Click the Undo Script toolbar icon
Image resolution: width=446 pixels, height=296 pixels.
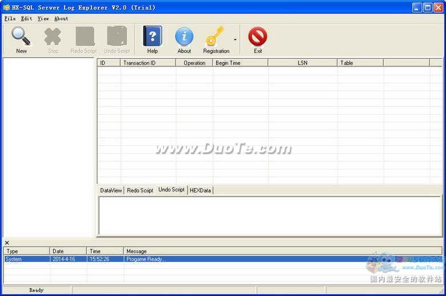[x=117, y=36]
